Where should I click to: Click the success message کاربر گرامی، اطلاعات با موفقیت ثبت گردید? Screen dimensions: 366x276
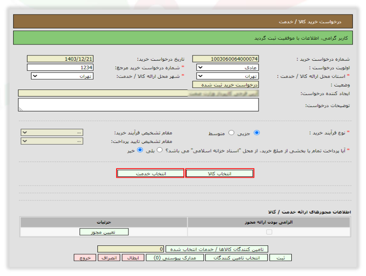click(x=301, y=38)
